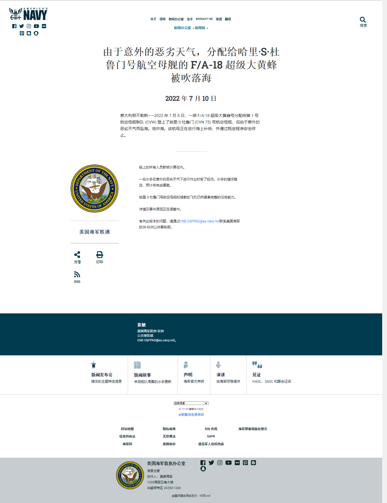Viewport: 387px width, 503px height.
Task: Click the podium icon above 新闻发布会
Action: click(94, 365)
